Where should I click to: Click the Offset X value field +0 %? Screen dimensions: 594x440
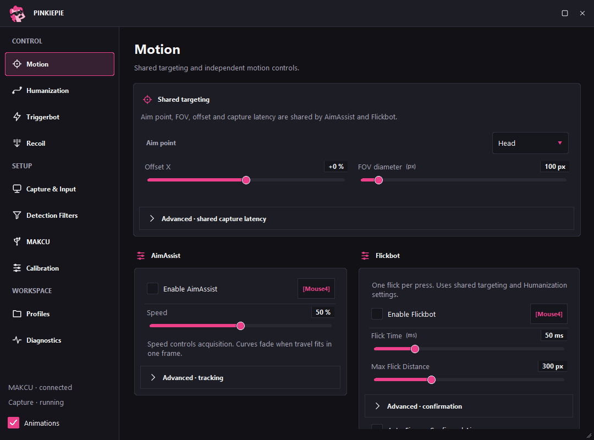[335, 167]
